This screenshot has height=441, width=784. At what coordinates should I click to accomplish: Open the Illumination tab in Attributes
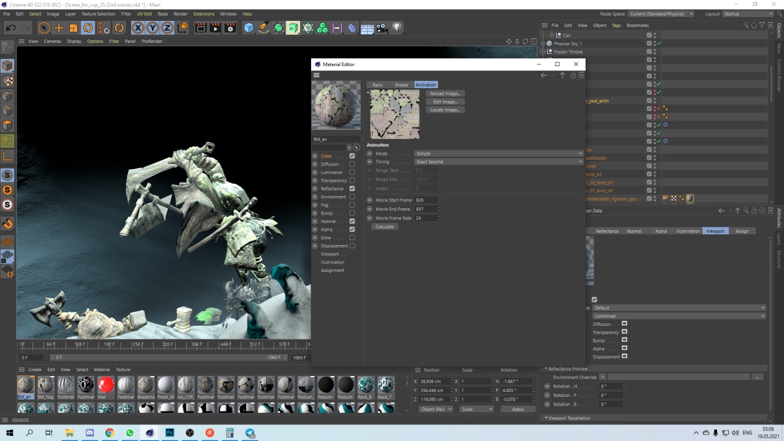(688, 231)
